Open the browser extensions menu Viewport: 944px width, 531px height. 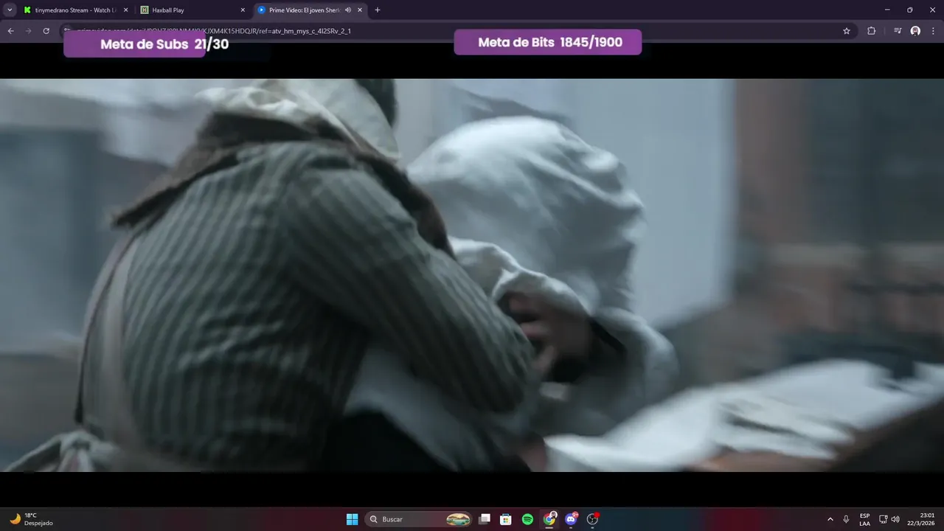(x=872, y=31)
